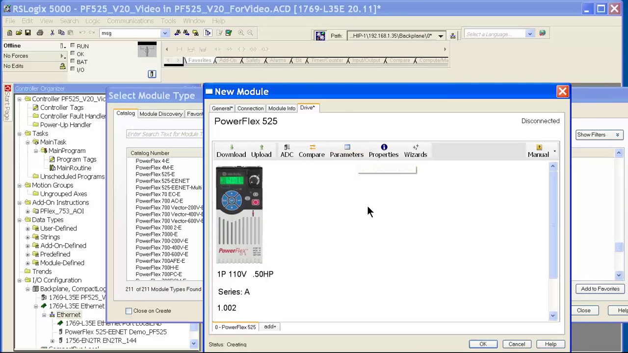
Task: Click the New file toolbar icon
Action: click(9, 33)
